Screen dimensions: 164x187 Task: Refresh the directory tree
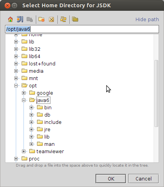coord(63,20)
